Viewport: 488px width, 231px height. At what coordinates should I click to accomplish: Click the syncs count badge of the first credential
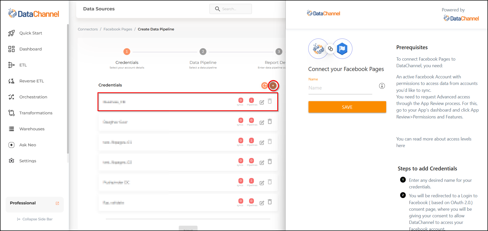[241, 100]
